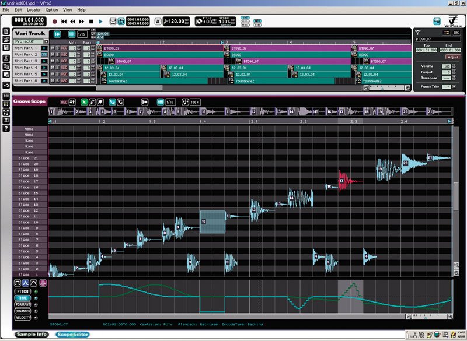Click the keyboard icon in left sidebar

point(6,121)
